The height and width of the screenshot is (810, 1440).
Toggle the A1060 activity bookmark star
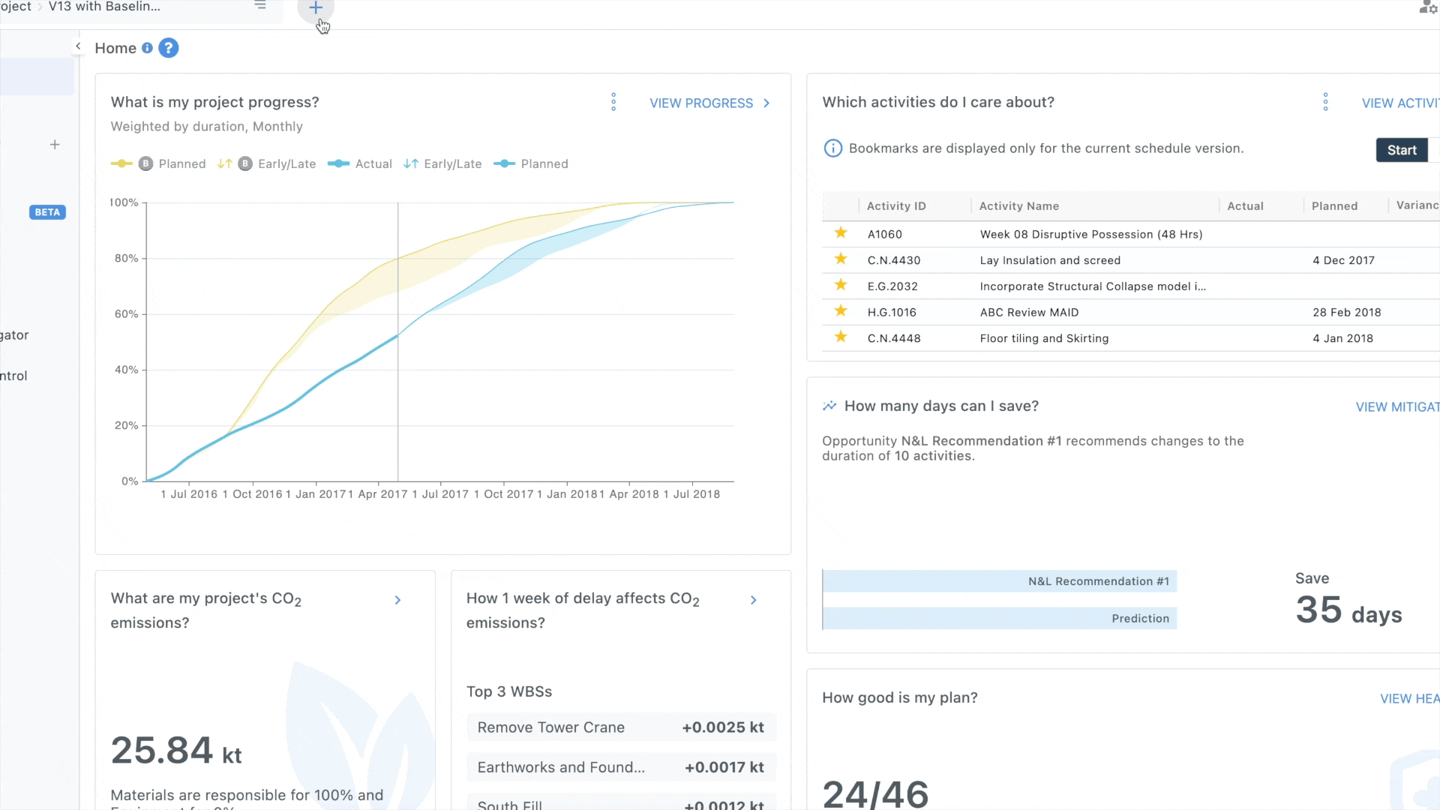[841, 233]
